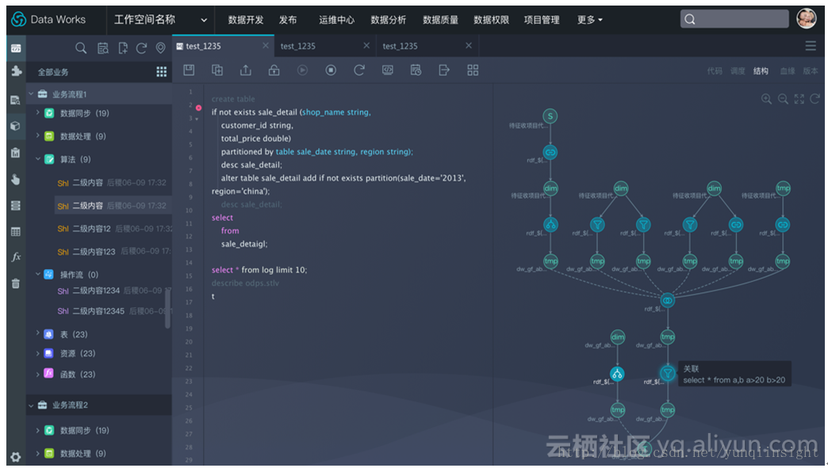The width and height of the screenshot is (828, 468).
Task: Fold the code block at line 3
Action: point(197,119)
